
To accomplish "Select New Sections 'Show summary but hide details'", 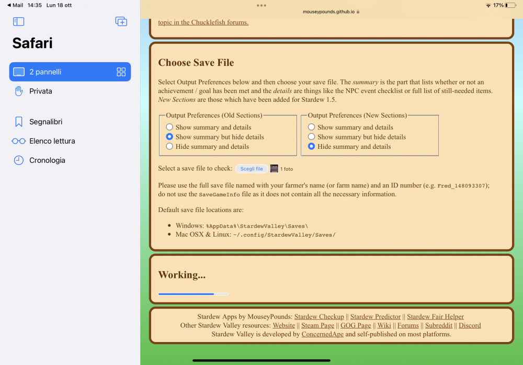I will [312, 137].
